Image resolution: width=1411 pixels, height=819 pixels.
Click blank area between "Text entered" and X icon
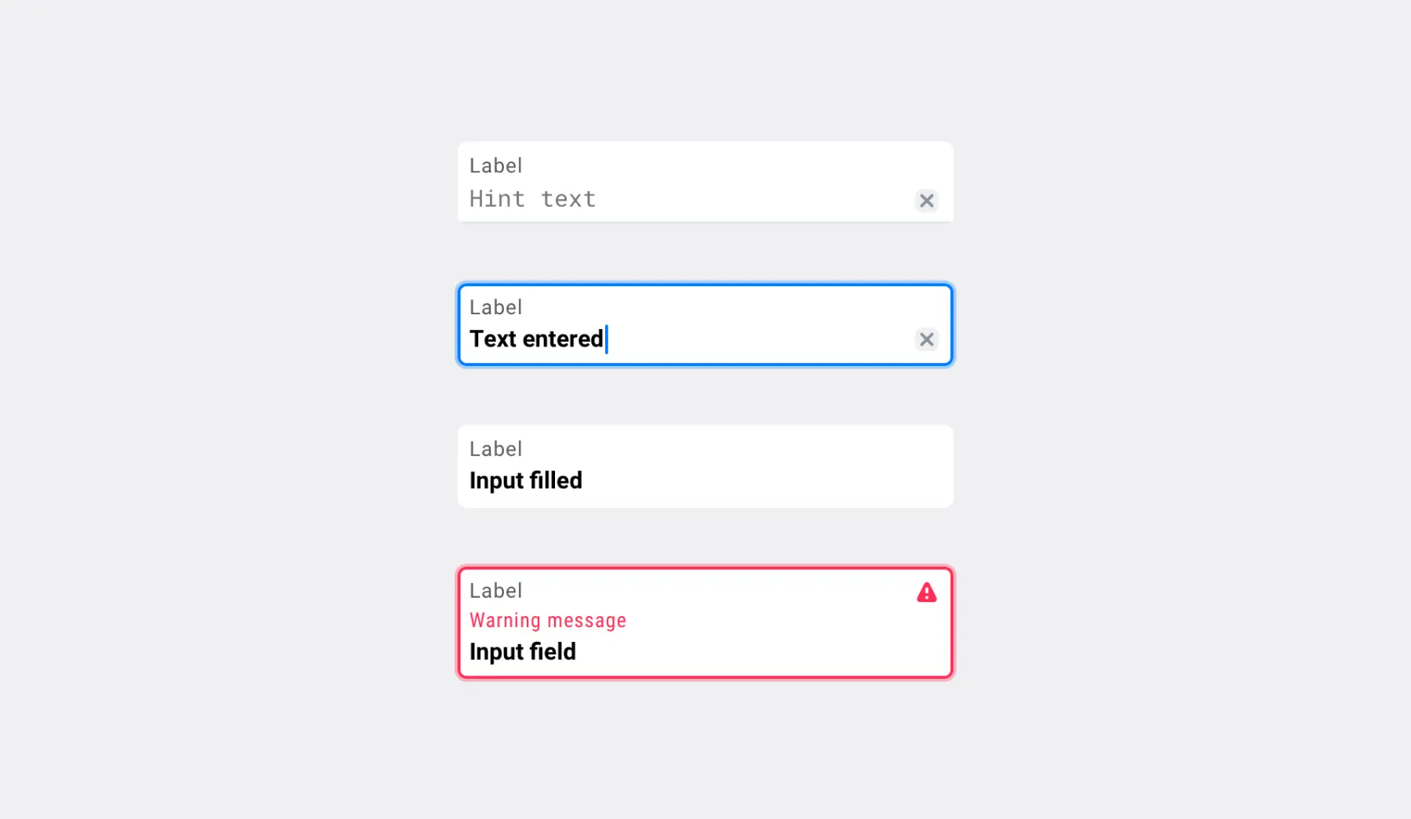click(760, 339)
